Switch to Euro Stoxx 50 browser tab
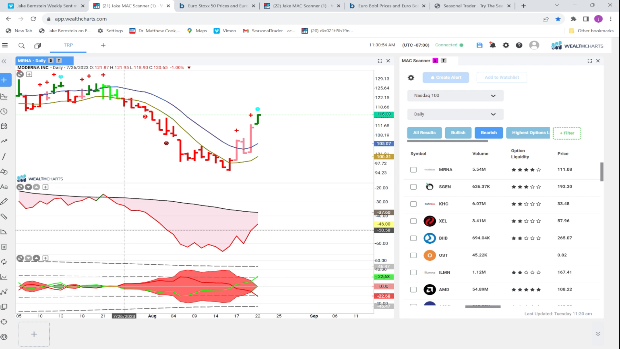Screen dimensions: 620x349 tap(218, 6)
